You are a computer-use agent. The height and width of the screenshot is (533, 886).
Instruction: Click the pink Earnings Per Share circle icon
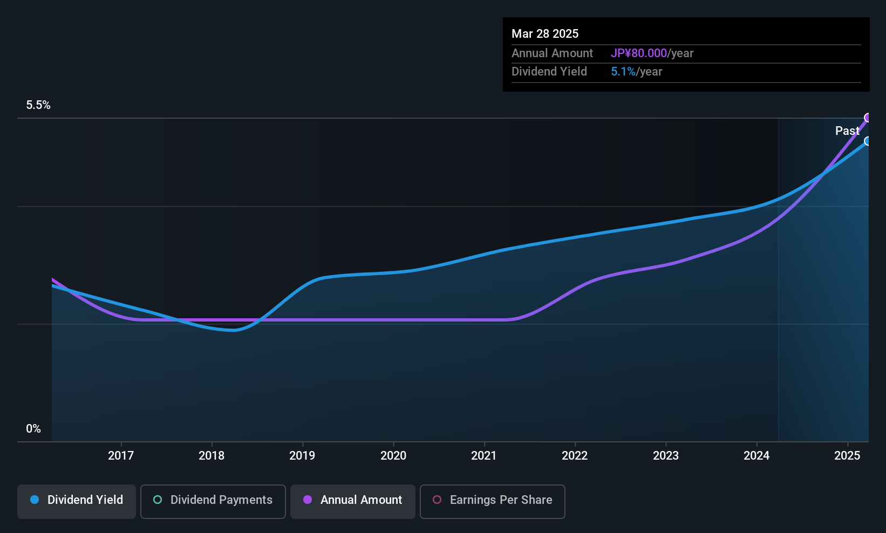(x=437, y=501)
